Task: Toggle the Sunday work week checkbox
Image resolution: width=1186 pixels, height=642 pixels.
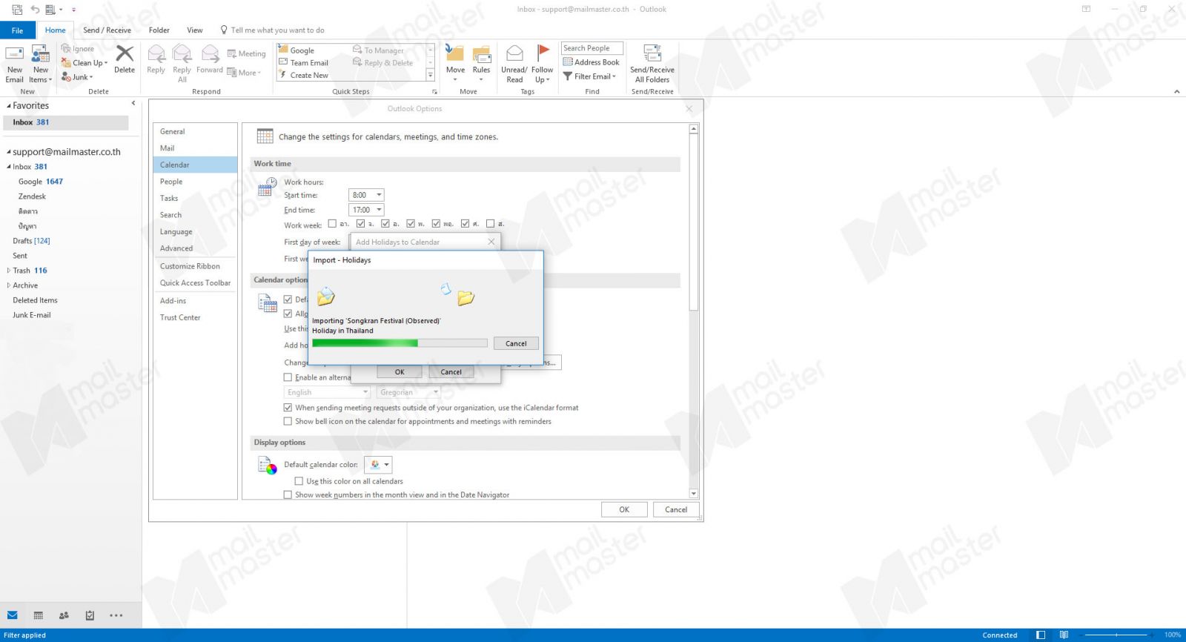Action: [x=332, y=223]
